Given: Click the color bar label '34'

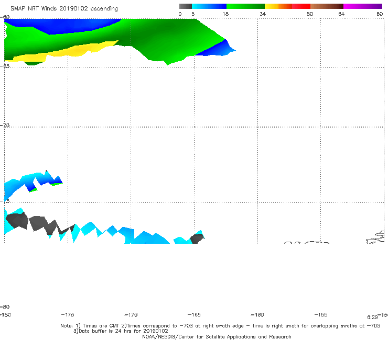Looking at the screenshot, I should click(263, 14).
